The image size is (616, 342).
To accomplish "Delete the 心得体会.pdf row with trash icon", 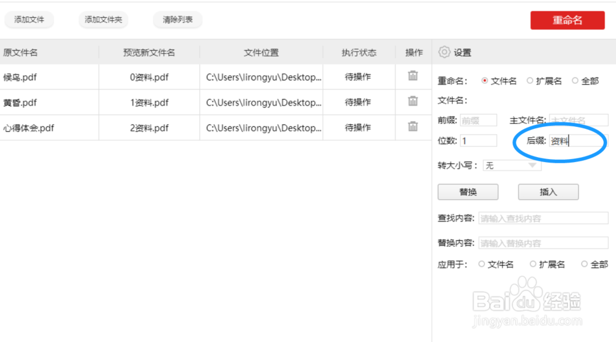I will coord(413,126).
